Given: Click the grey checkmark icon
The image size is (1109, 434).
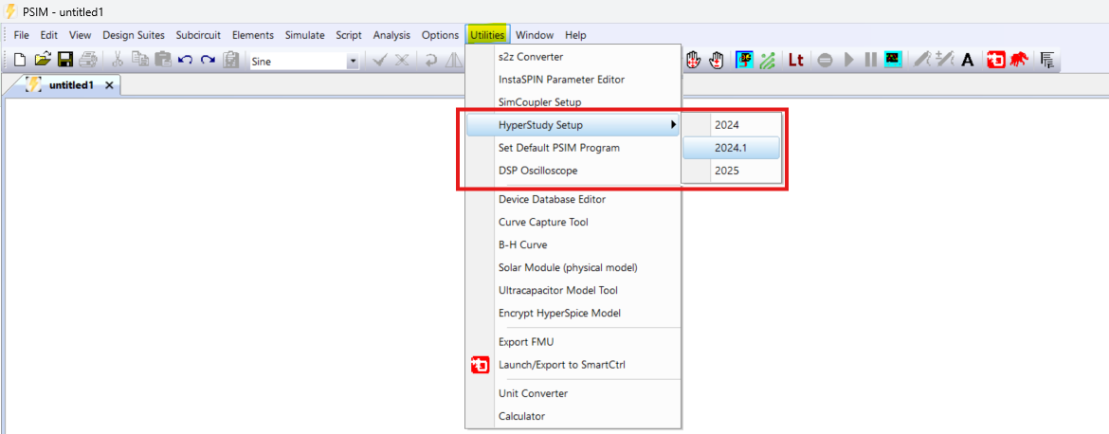Looking at the screenshot, I should tap(380, 61).
